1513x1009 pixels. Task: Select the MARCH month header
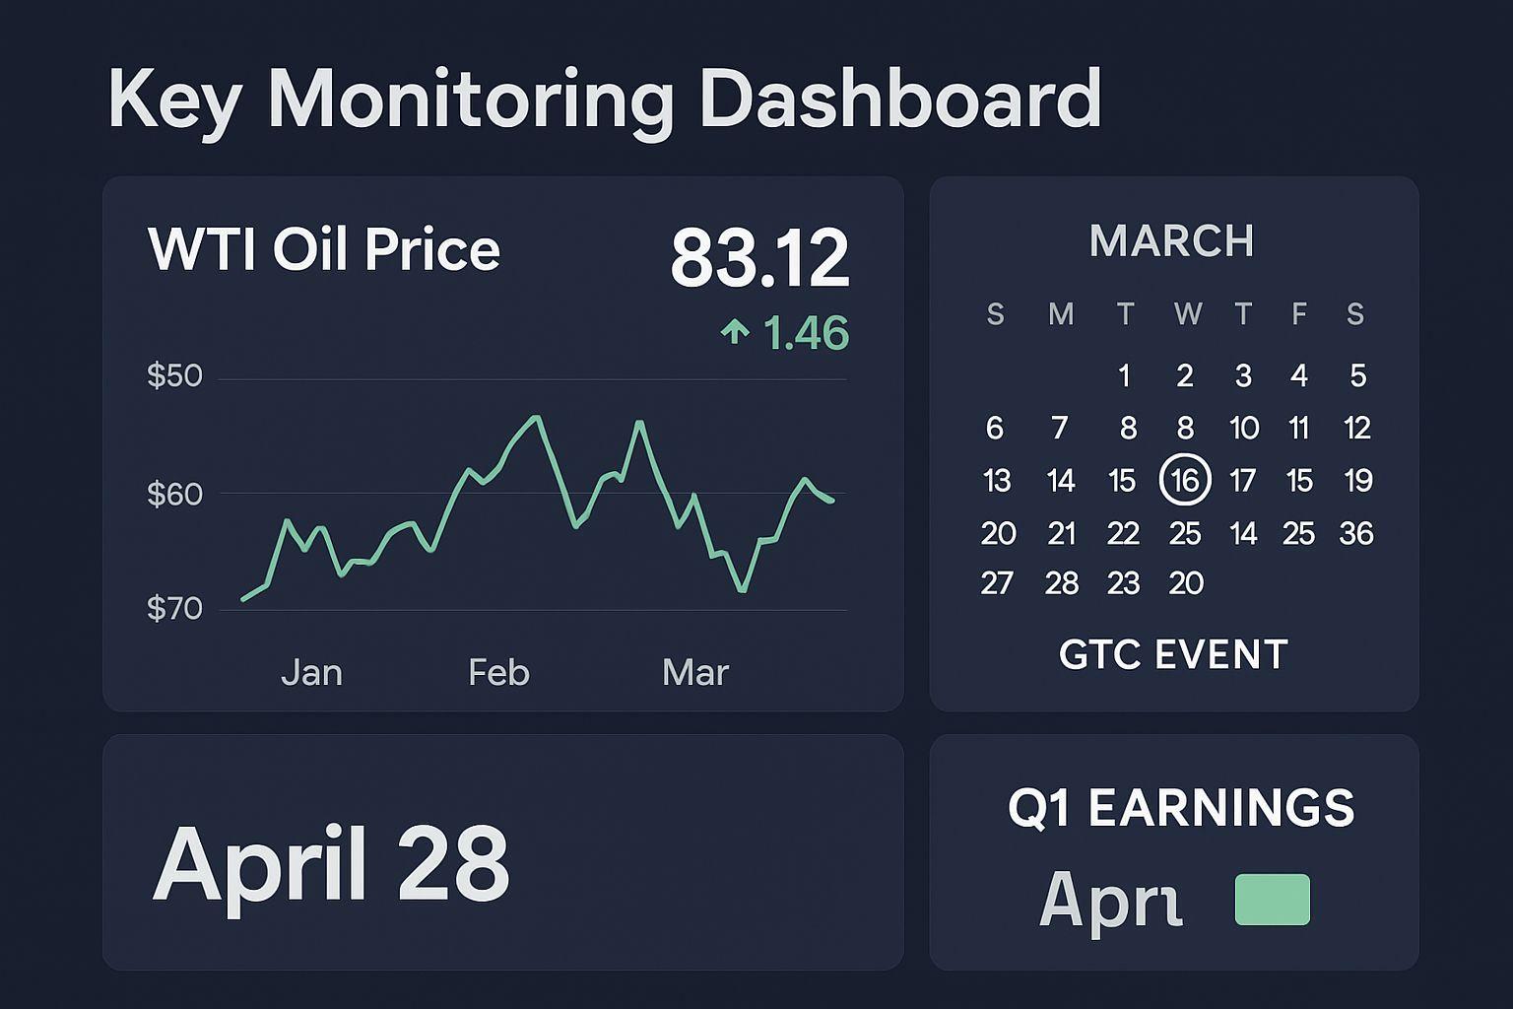1172,241
